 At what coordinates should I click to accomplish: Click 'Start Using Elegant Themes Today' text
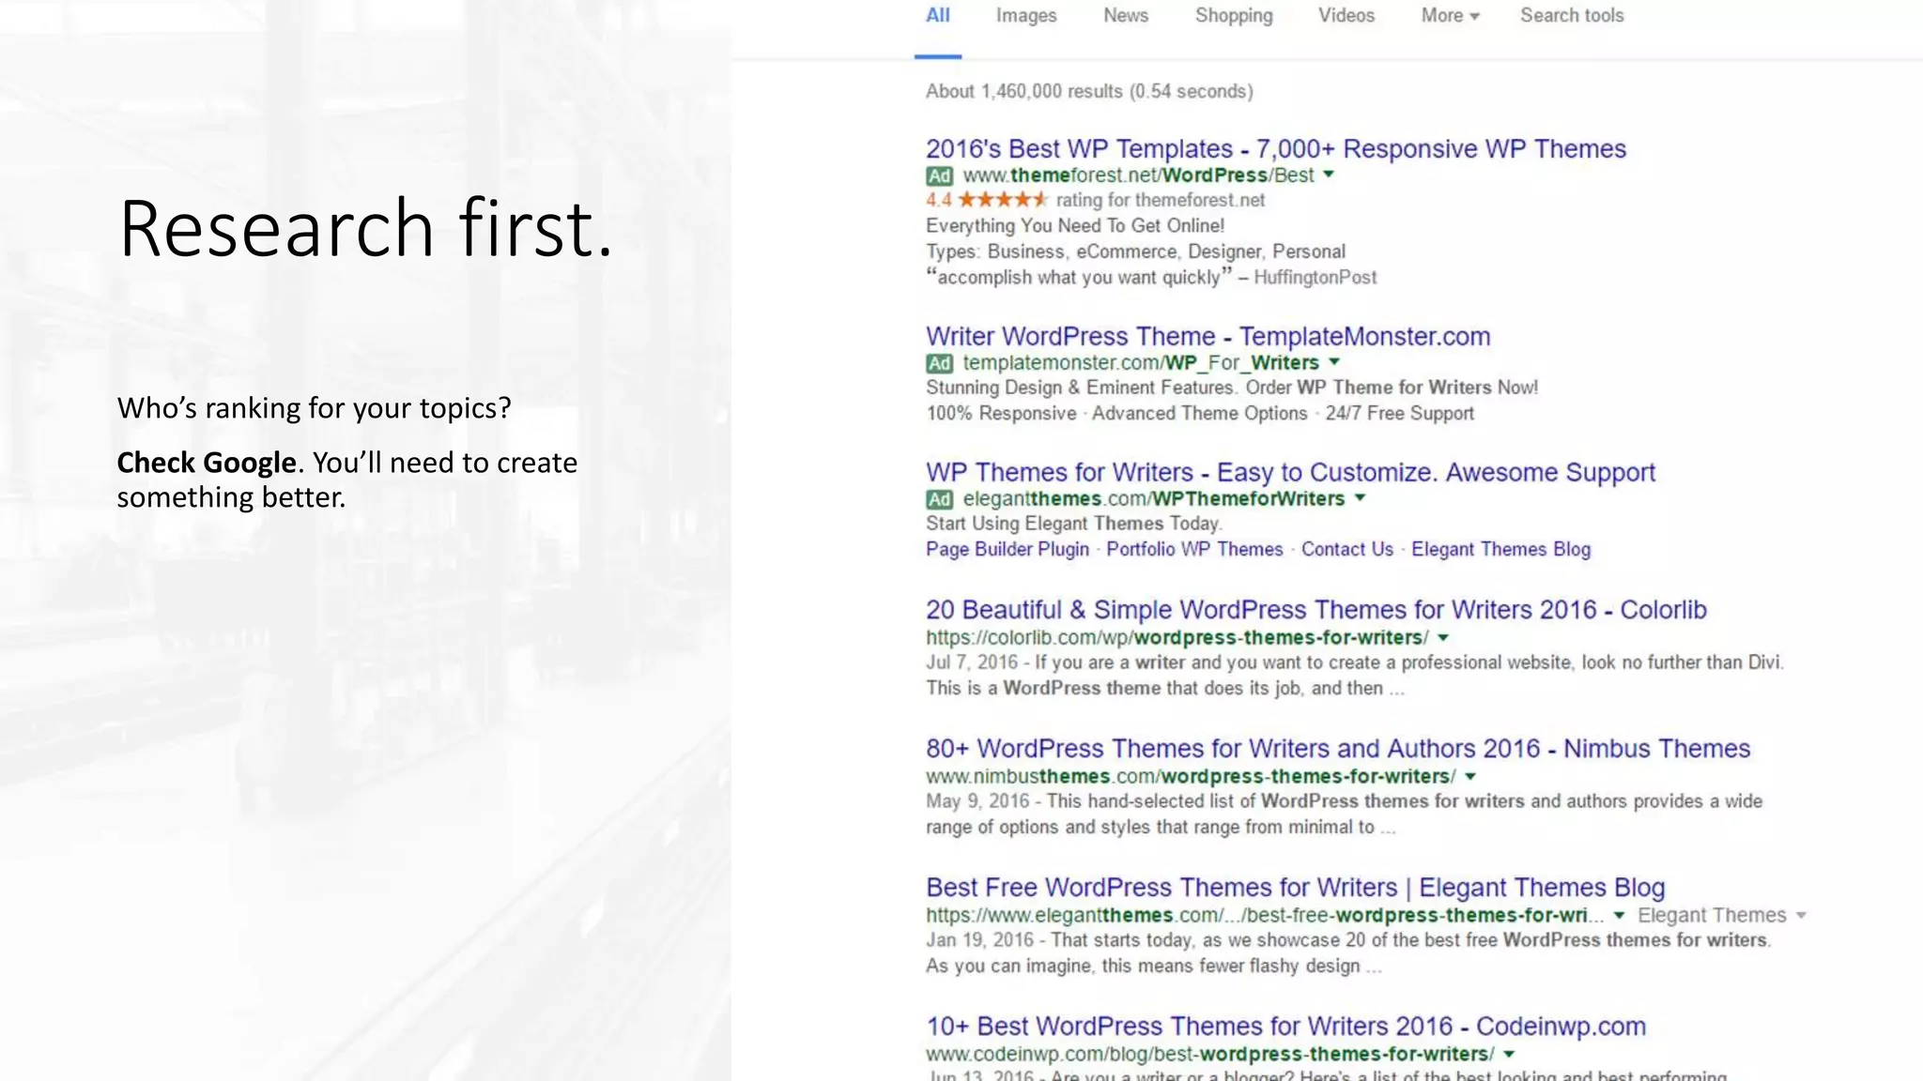1073,524
